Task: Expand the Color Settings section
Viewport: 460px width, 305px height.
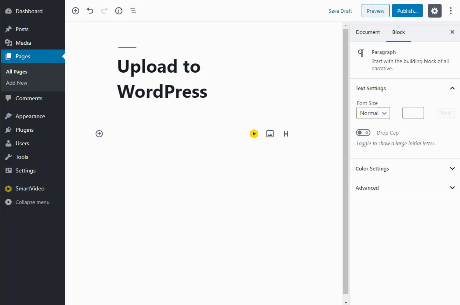Action: pyautogui.click(x=404, y=168)
